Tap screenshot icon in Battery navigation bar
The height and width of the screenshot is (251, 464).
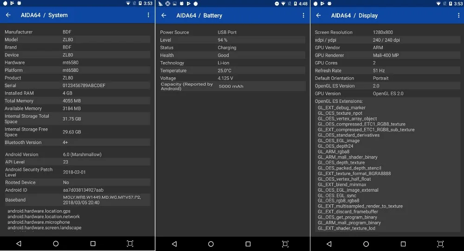pyautogui.click(x=285, y=244)
